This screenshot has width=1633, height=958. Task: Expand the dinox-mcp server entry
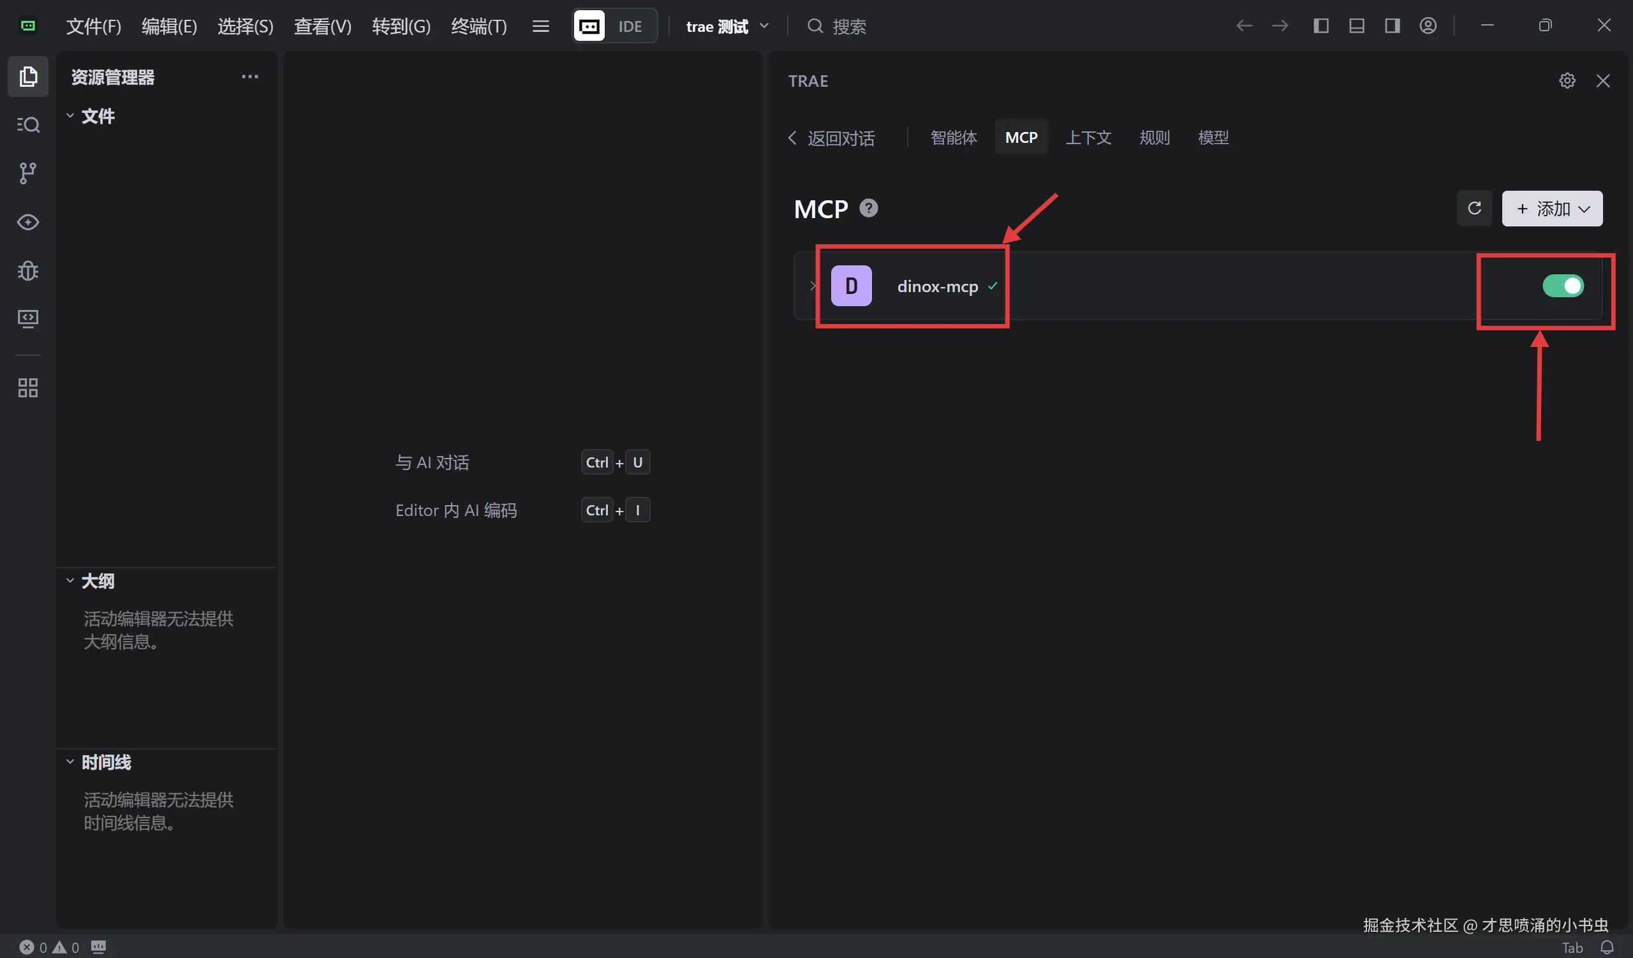(x=813, y=286)
